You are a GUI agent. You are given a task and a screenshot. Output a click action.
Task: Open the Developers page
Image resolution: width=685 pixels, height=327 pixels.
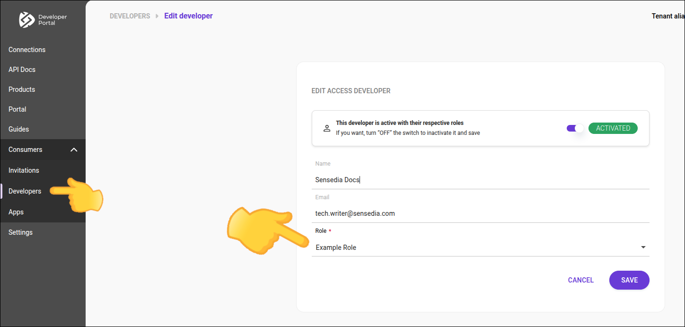pos(24,191)
